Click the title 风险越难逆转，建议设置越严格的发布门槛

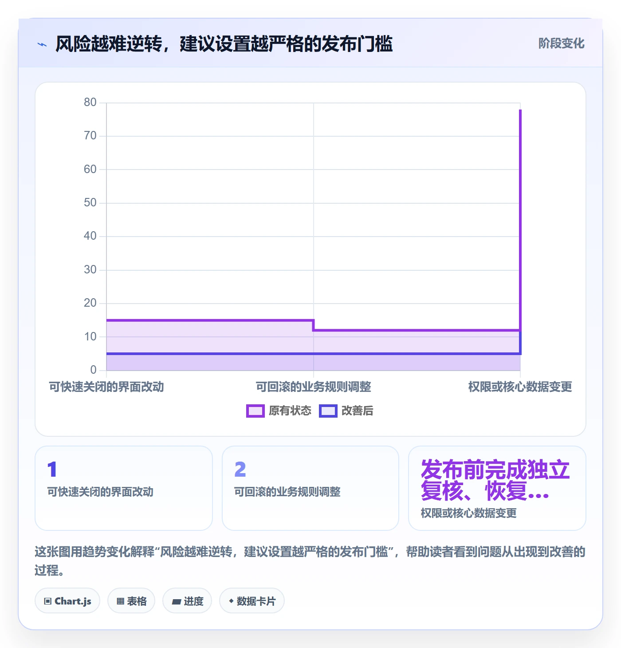click(224, 44)
